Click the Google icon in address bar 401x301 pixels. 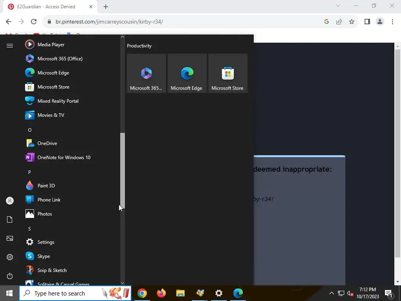tap(326, 22)
